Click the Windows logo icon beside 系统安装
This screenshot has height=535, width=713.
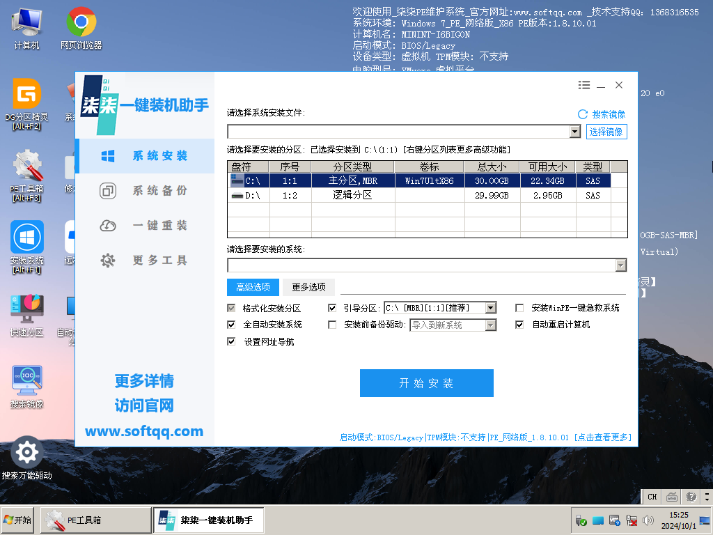108,156
